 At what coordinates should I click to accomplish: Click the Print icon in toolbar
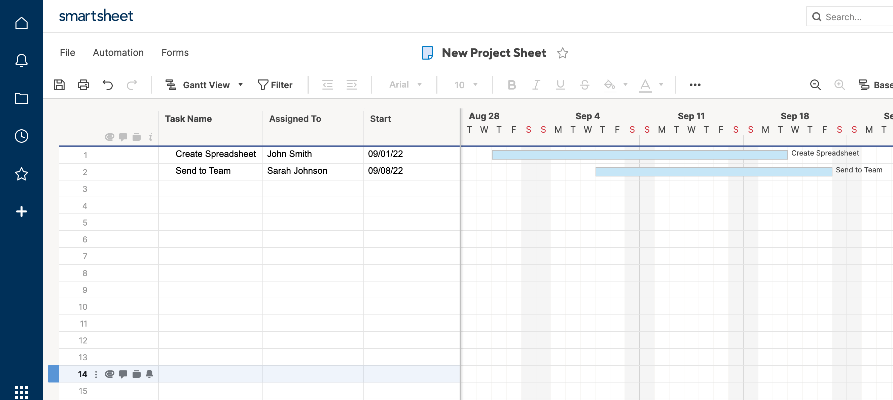(x=83, y=85)
